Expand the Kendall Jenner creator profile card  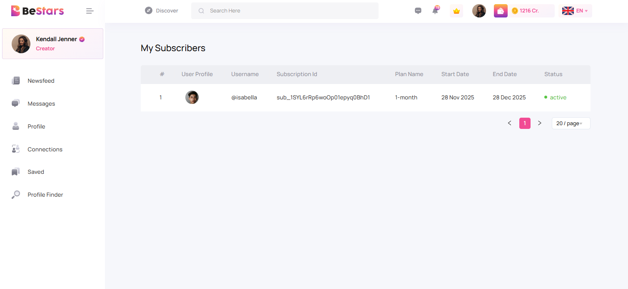coord(52,43)
